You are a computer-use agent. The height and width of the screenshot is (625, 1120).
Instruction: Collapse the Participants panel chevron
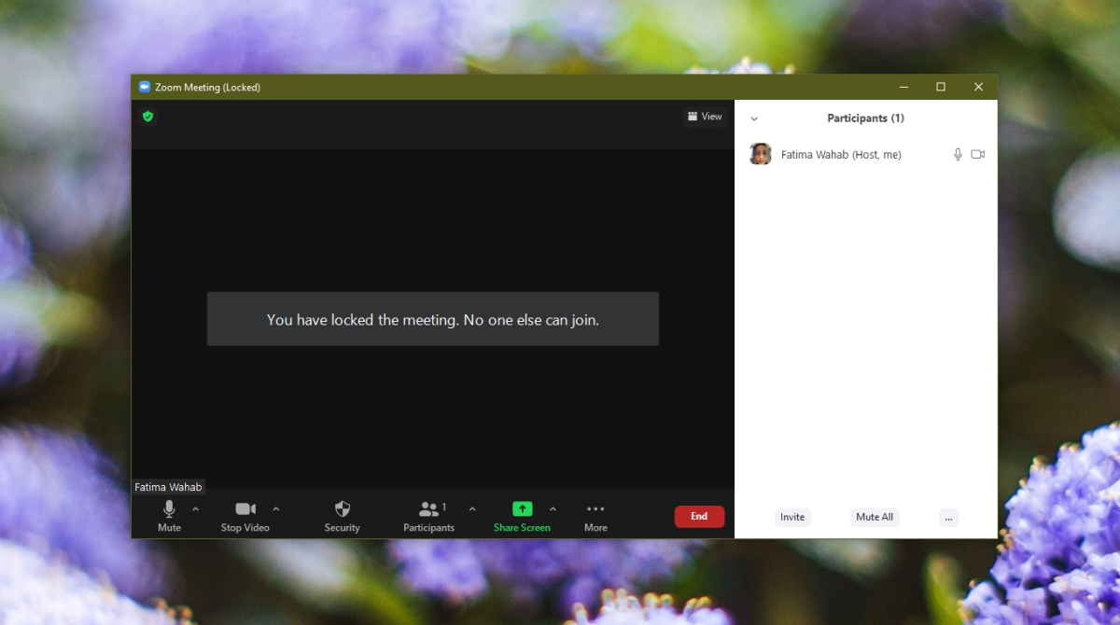754,118
